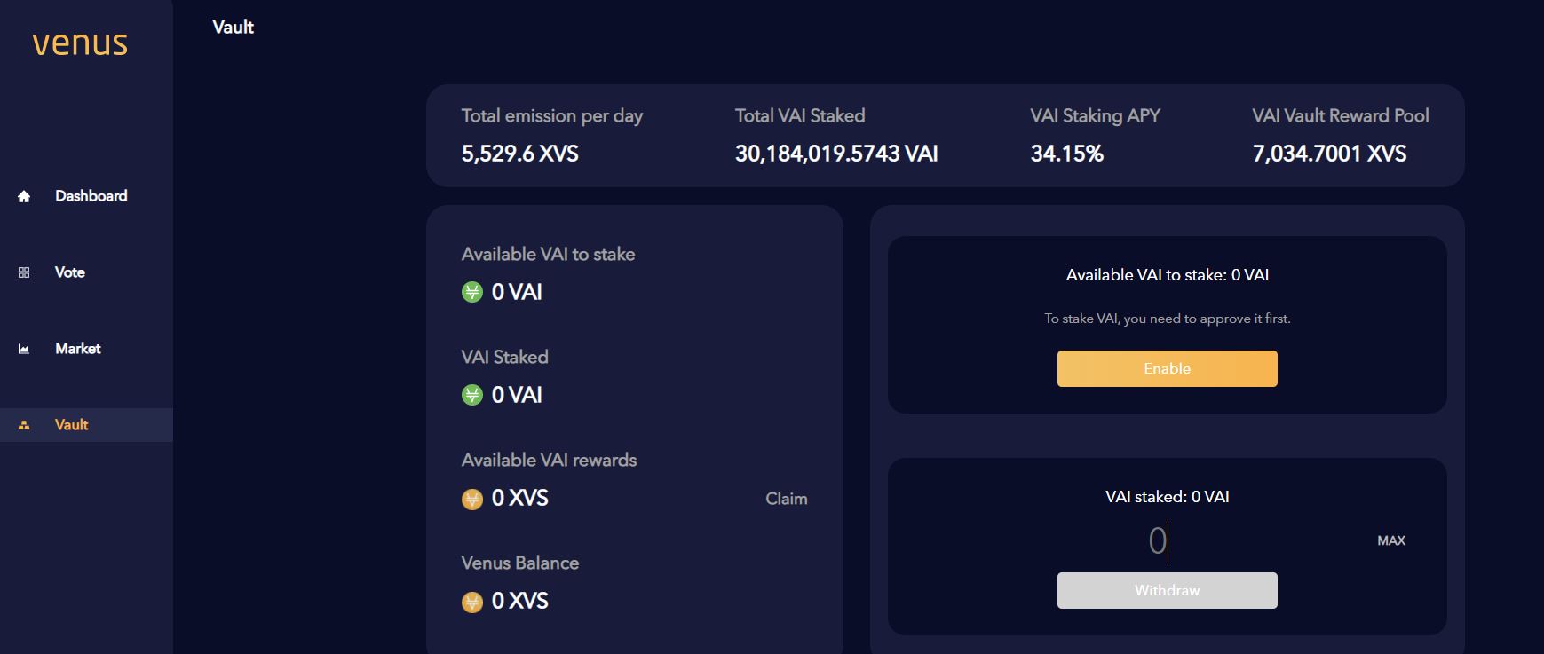Enable VAI staking approval

[1167, 368]
